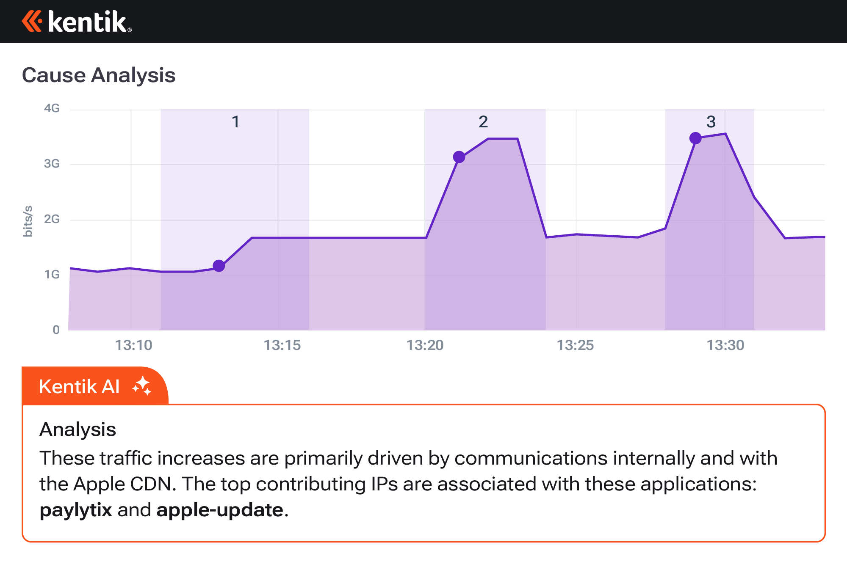Image resolution: width=847 pixels, height=567 pixels.
Task: Click the bits/s axis title
Action: [x=28, y=221]
